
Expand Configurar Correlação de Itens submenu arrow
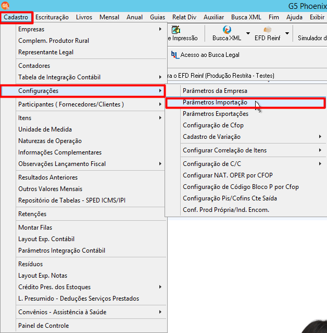[x=320, y=150]
